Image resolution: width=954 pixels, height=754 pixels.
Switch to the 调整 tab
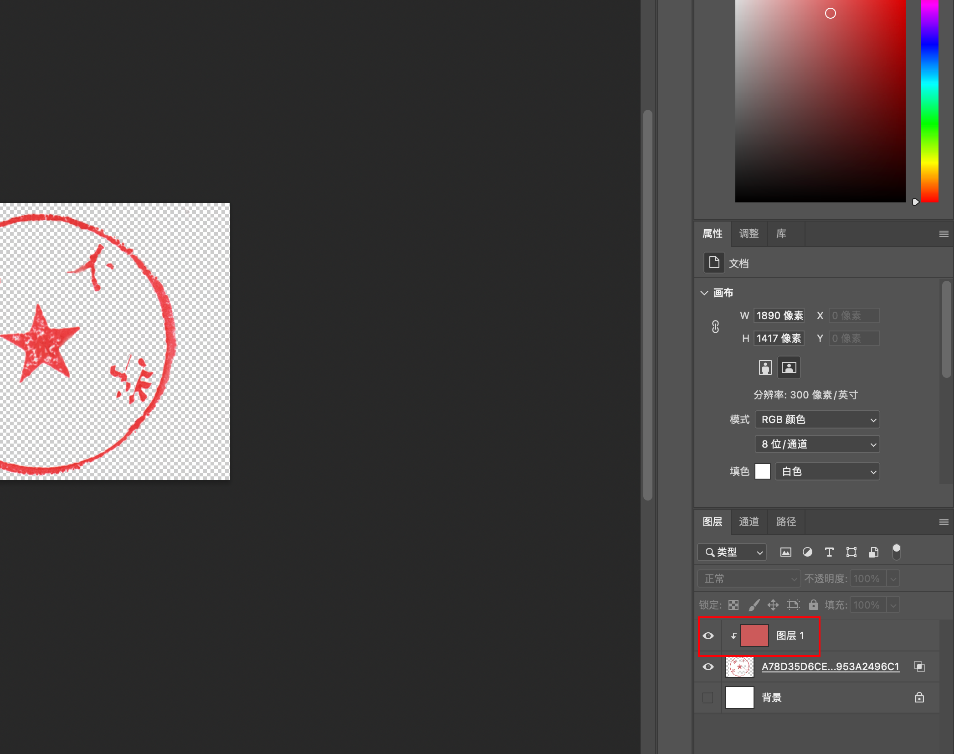pos(749,233)
